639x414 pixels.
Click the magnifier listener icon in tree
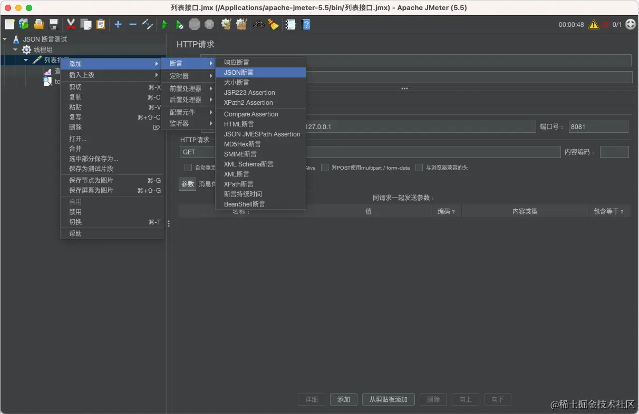[47, 81]
